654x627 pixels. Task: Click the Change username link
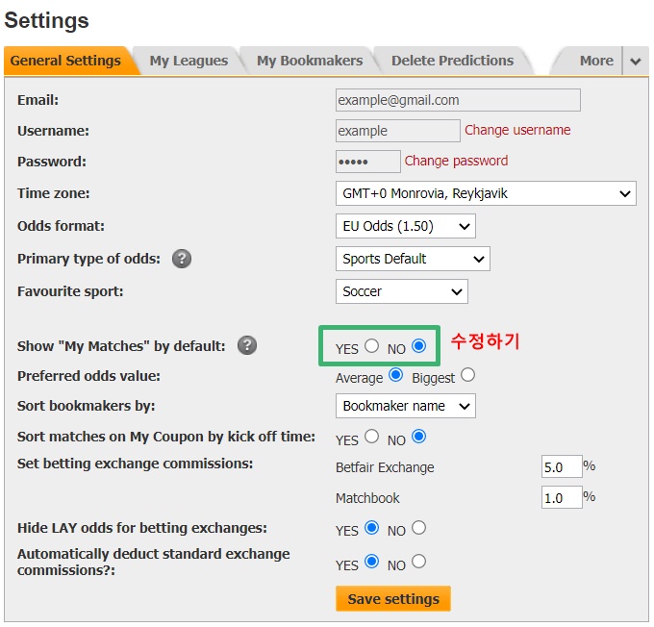tap(517, 130)
